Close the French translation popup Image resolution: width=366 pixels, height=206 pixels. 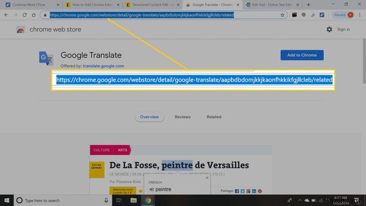coord(207,178)
